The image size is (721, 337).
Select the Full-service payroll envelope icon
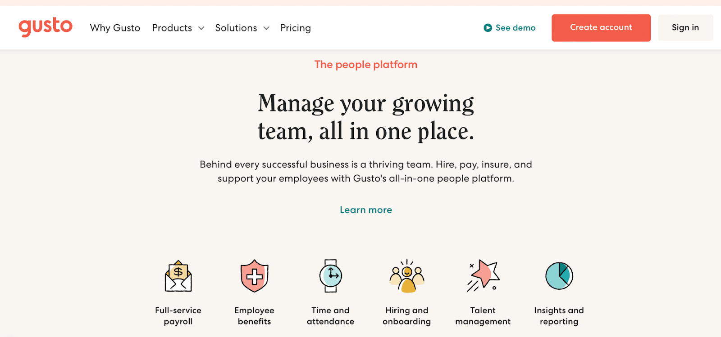pyautogui.click(x=178, y=276)
